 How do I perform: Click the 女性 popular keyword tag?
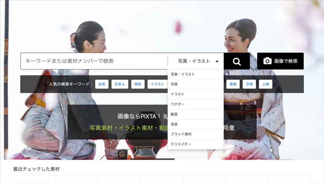[x=102, y=84]
